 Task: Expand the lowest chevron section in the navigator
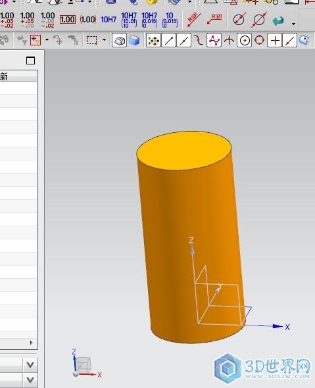pos(30,380)
